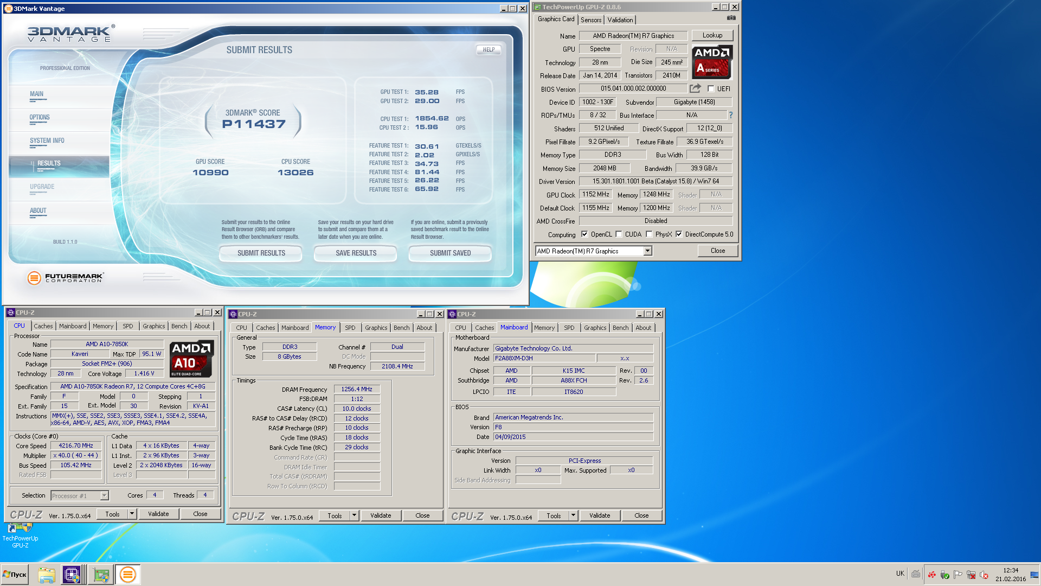Click the SAVE RESULTS button
Viewport: 1041px width, 586px height.
tap(356, 253)
